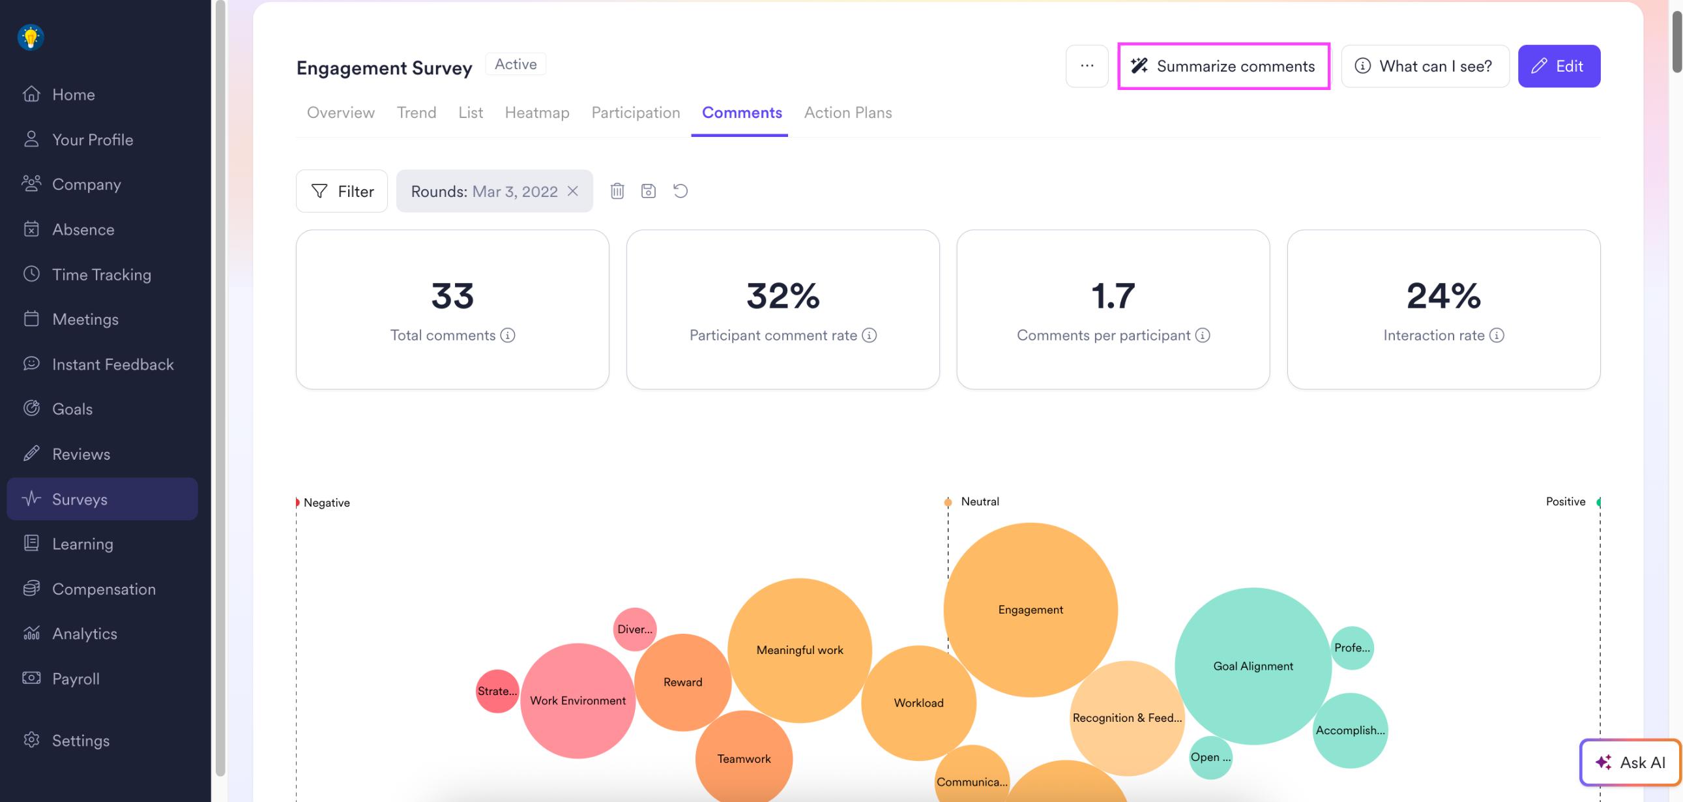Remove the Rounds Mar 3, 2022 filter
Image resolution: width=1683 pixels, height=802 pixels.
click(x=573, y=191)
